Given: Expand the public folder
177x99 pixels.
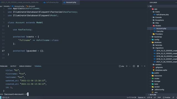Looking at the screenshot, I should 157,73.
